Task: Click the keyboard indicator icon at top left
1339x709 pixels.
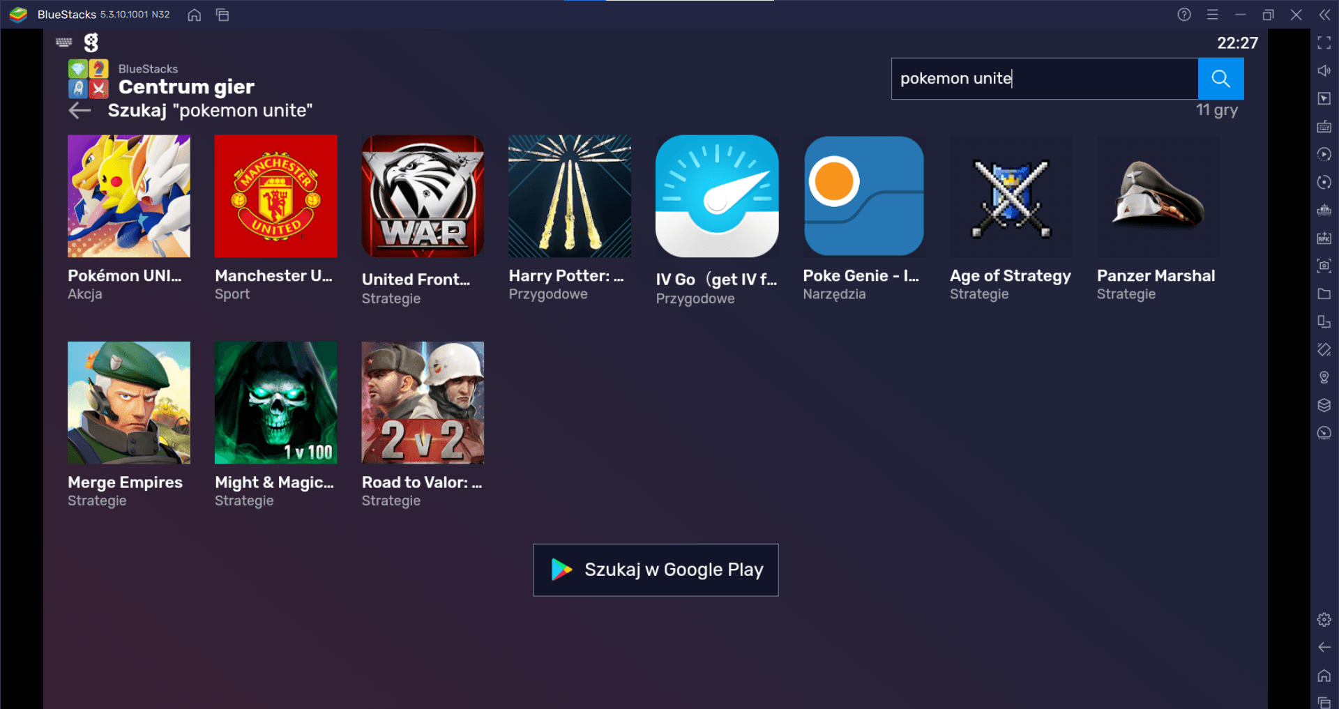Action: coord(64,42)
